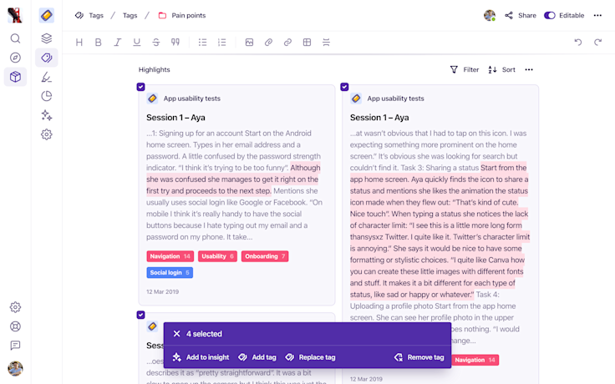The width and height of the screenshot is (615, 384).
Task: Open the stacked layers data icon
Action: (x=46, y=38)
